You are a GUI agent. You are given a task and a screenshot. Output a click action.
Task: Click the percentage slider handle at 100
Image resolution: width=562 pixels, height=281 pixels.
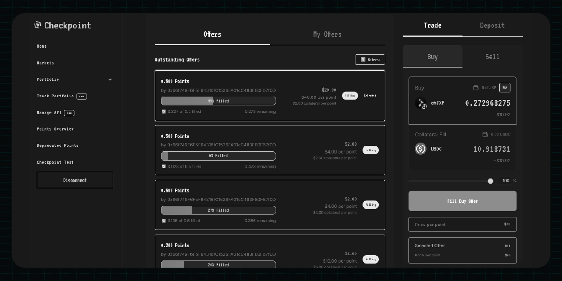pyautogui.click(x=490, y=181)
